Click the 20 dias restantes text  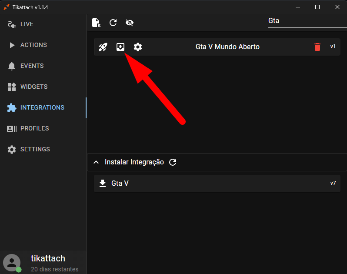54,269
